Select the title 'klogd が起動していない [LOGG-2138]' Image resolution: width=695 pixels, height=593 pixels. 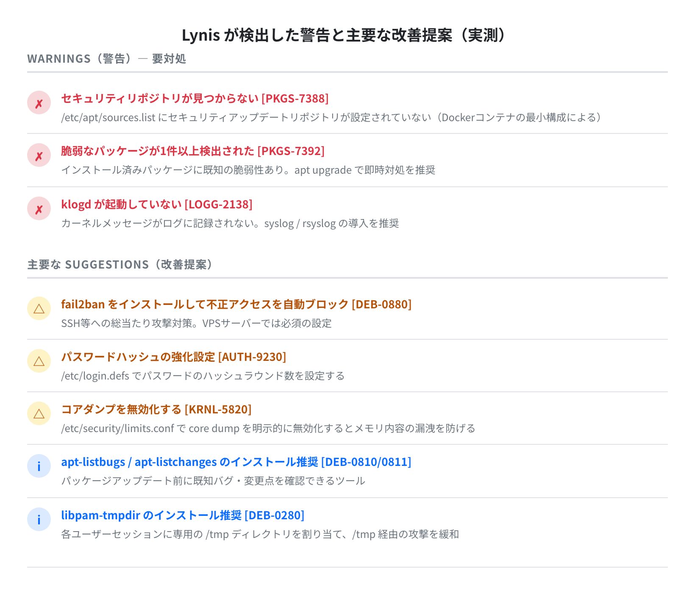pos(157,204)
